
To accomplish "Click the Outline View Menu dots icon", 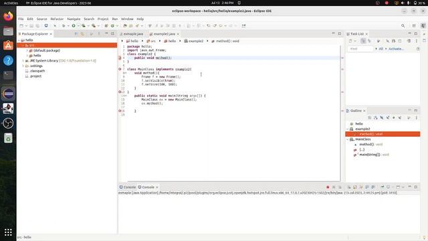I will (417, 118).
